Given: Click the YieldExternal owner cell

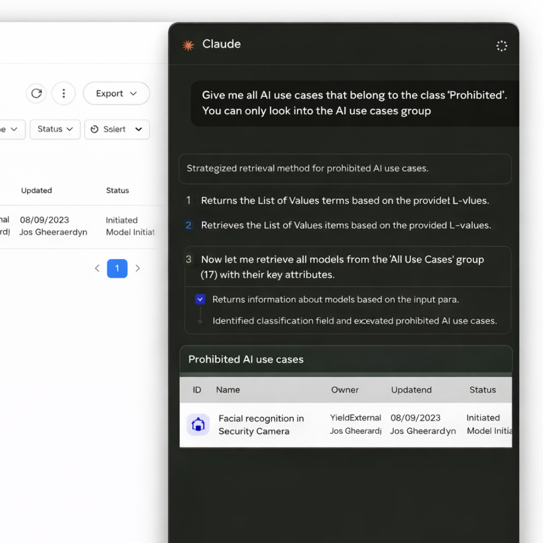Looking at the screenshot, I should (355, 418).
